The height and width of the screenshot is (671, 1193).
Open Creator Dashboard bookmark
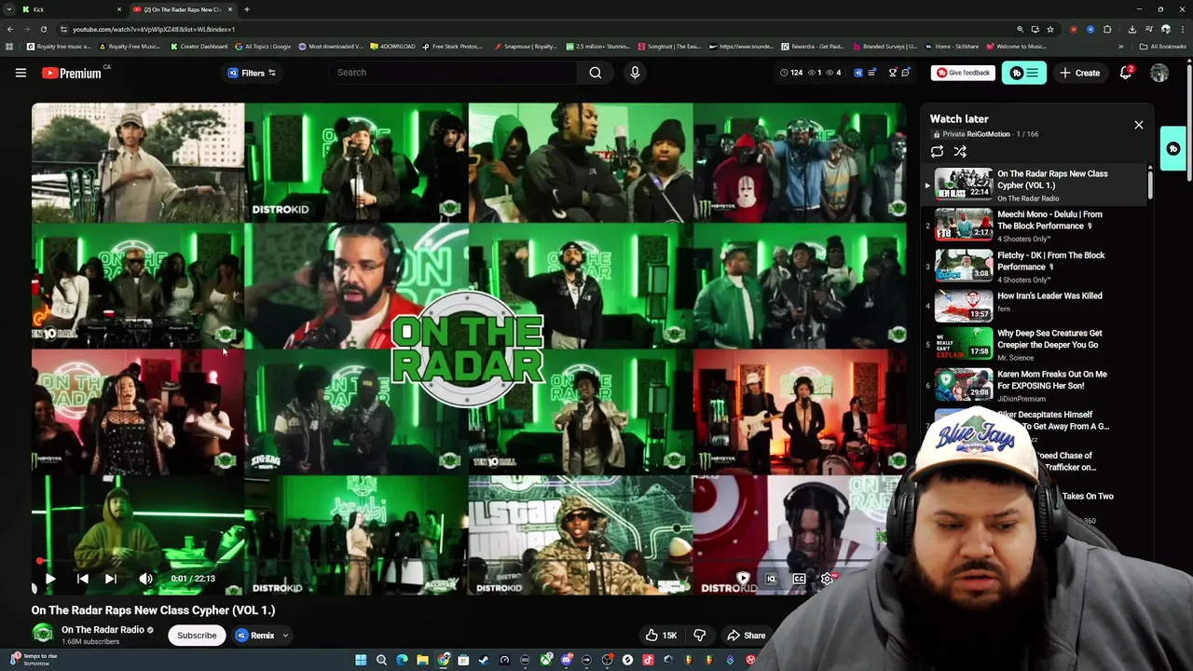click(x=199, y=47)
